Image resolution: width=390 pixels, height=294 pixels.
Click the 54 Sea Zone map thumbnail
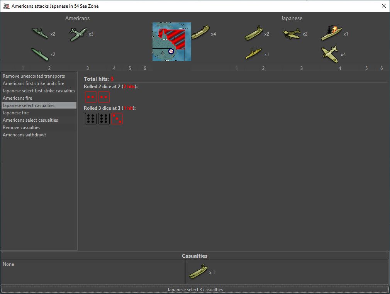pos(171,41)
